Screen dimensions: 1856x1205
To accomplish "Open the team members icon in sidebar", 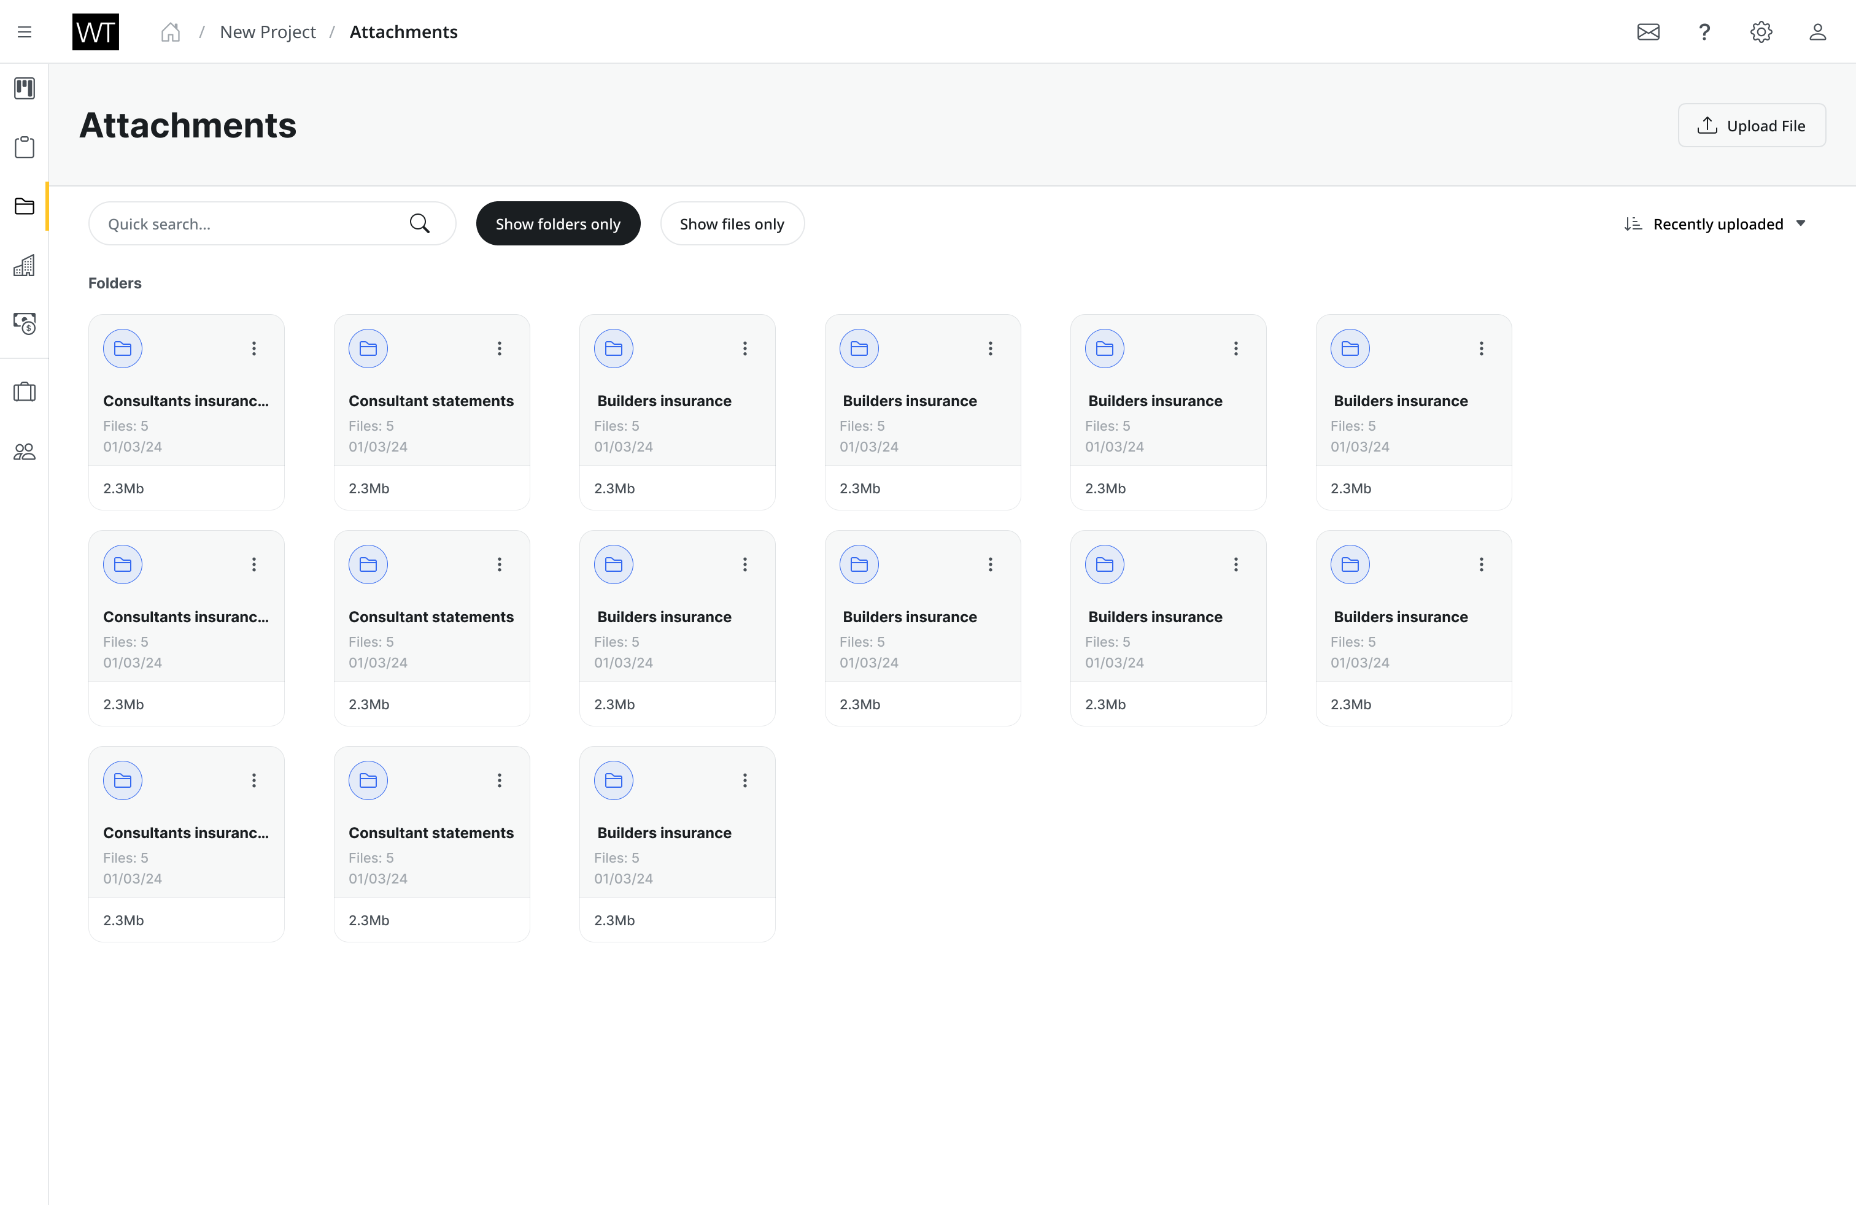I will pos(24,452).
